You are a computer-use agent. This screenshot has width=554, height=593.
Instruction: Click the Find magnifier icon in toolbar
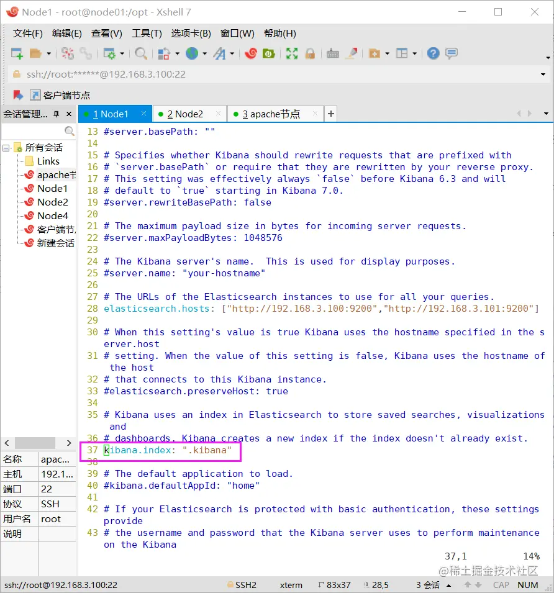pos(141,53)
